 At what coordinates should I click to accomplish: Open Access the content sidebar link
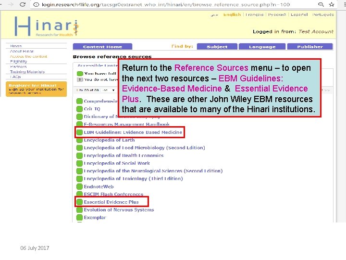coord(28,56)
